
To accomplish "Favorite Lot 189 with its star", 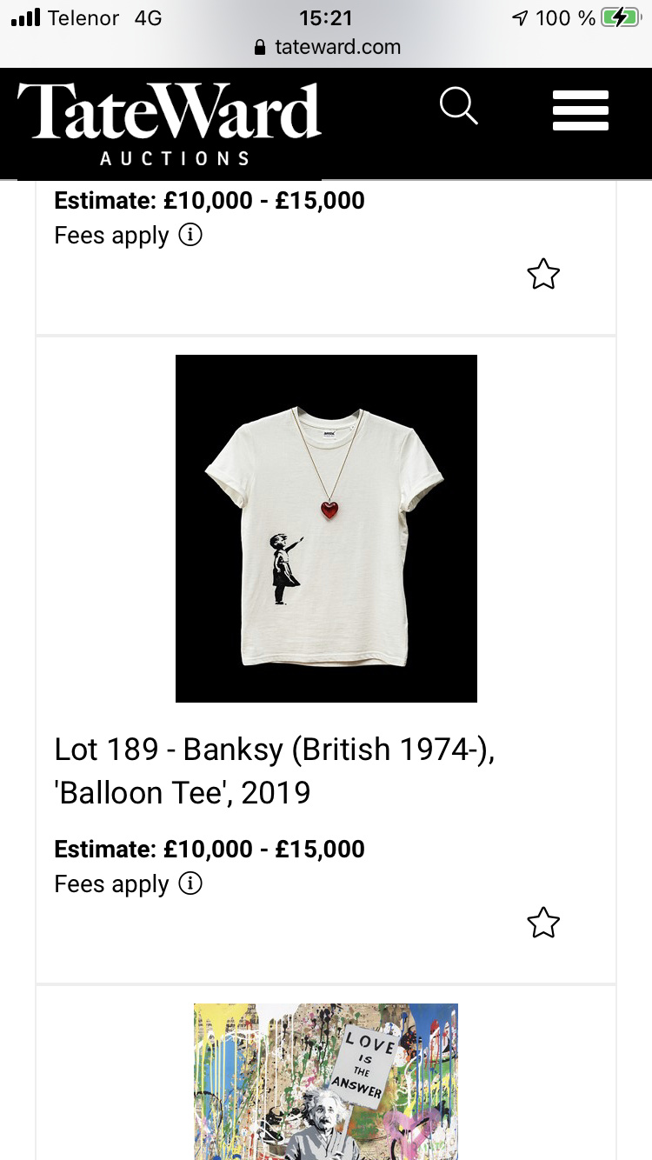I will pos(543,923).
